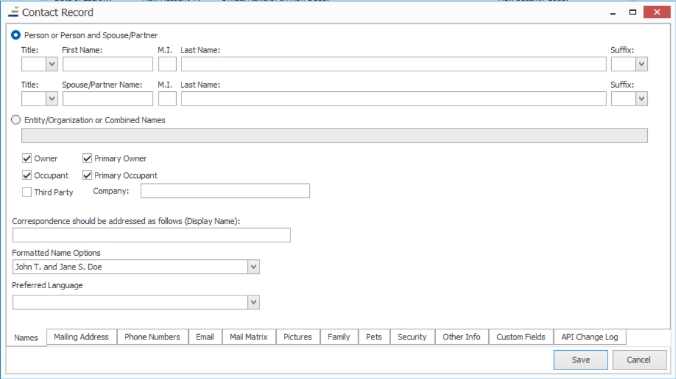Enable the Third Party checkbox

pyautogui.click(x=26, y=192)
